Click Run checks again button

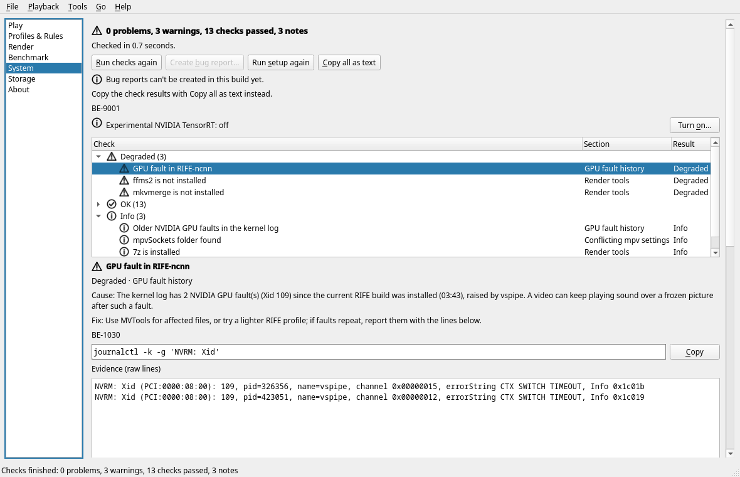point(127,62)
